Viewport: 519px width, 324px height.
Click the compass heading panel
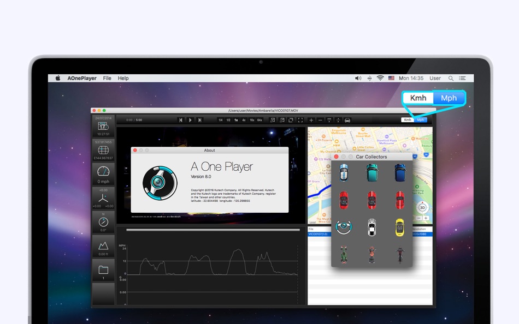[103, 222]
